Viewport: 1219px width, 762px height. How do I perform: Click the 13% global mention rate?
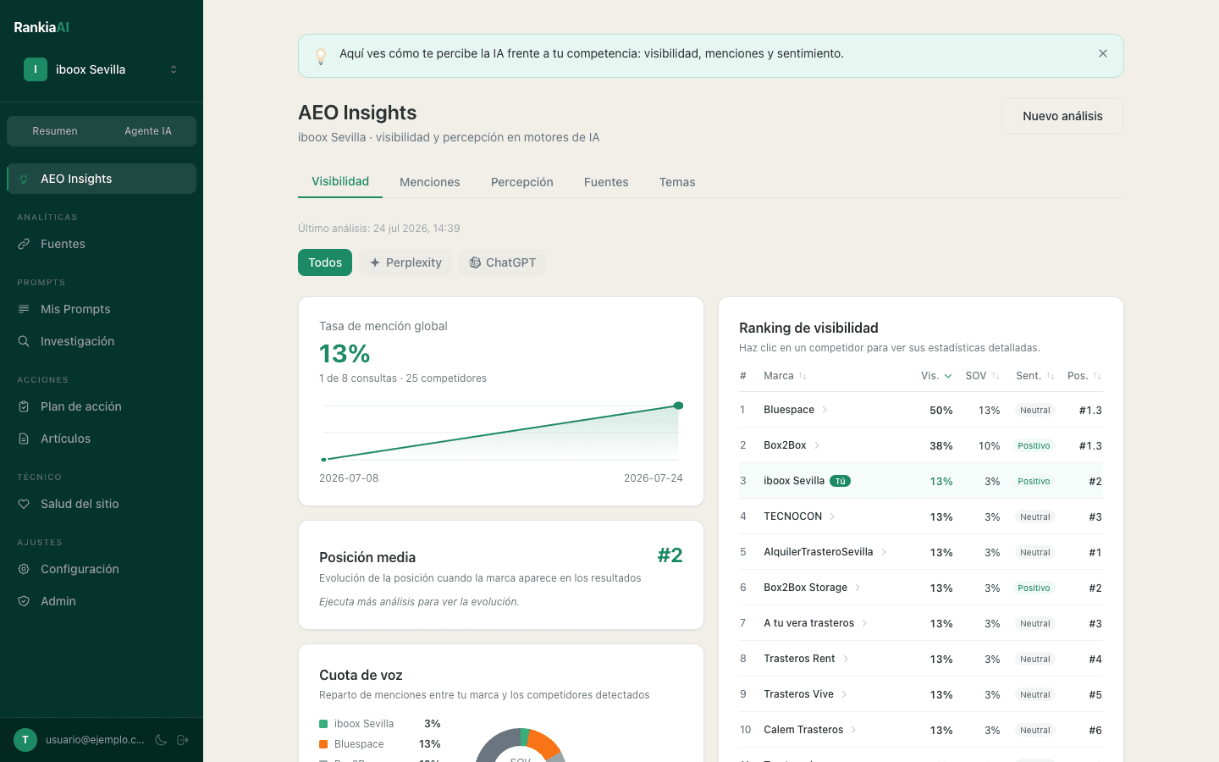click(x=345, y=353)
